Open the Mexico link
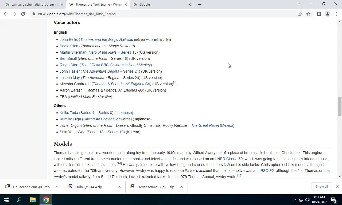 pyautogui.click(x=227, y=125)
